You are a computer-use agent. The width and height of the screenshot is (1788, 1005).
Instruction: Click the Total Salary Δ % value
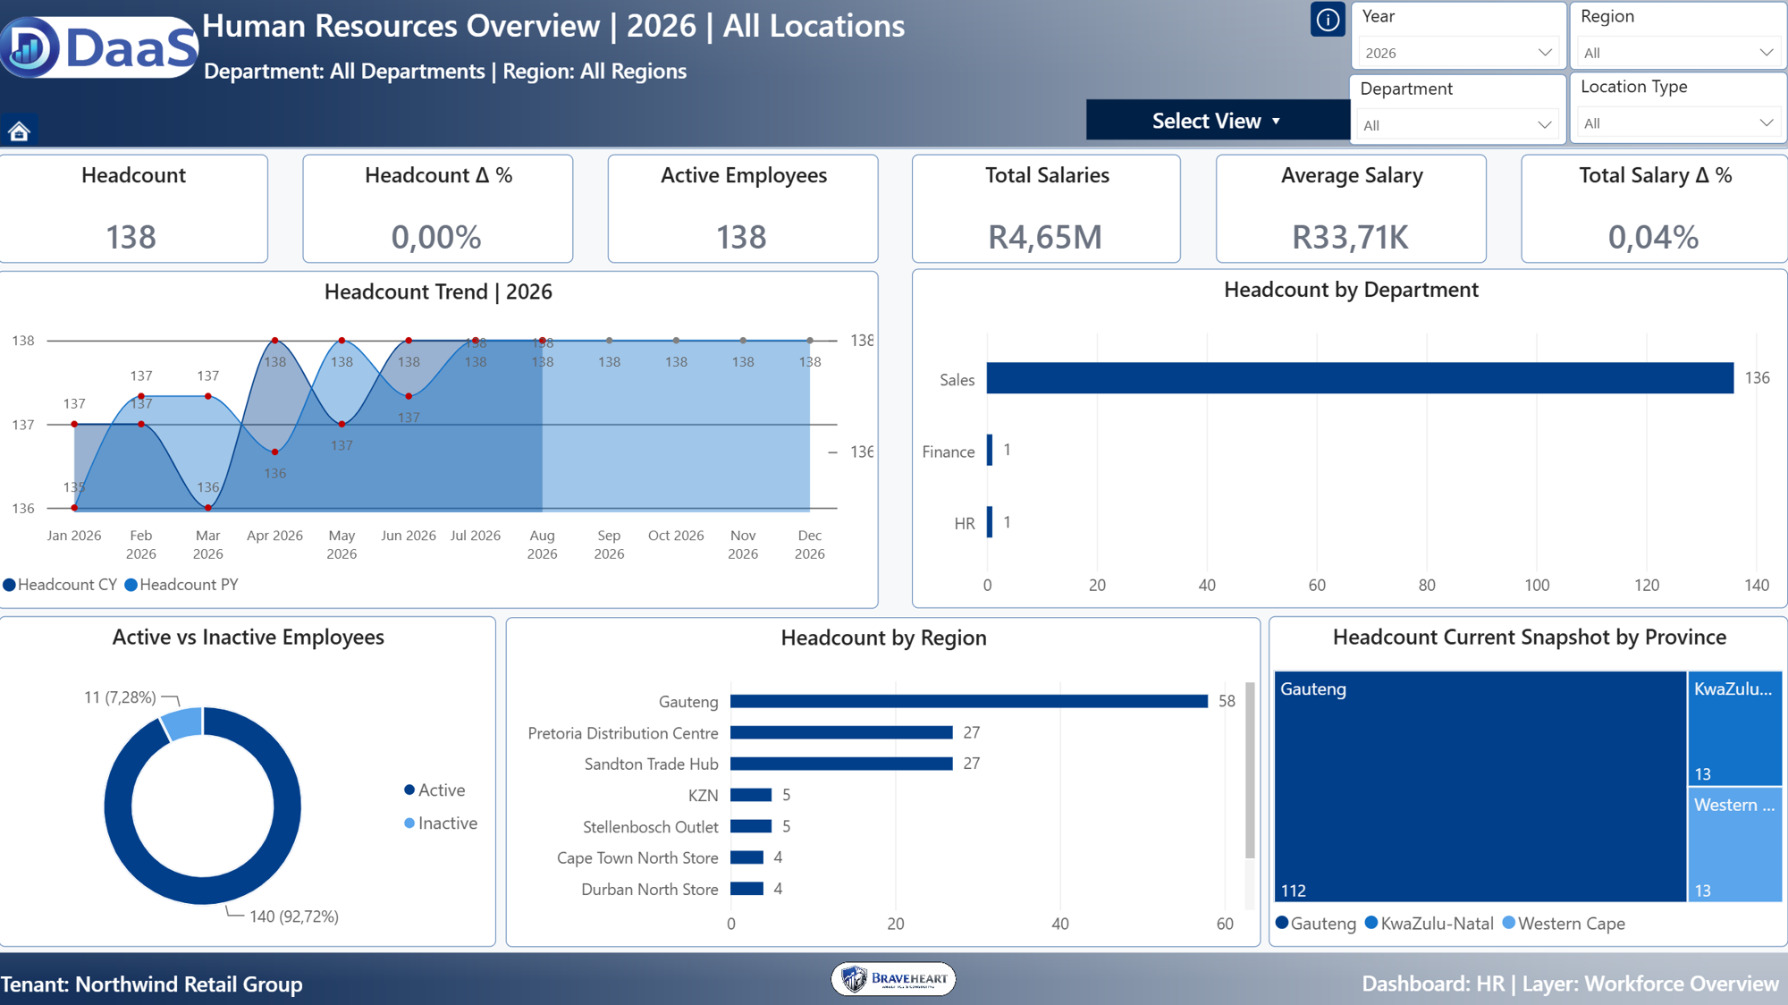click(x=1653, y=237)
